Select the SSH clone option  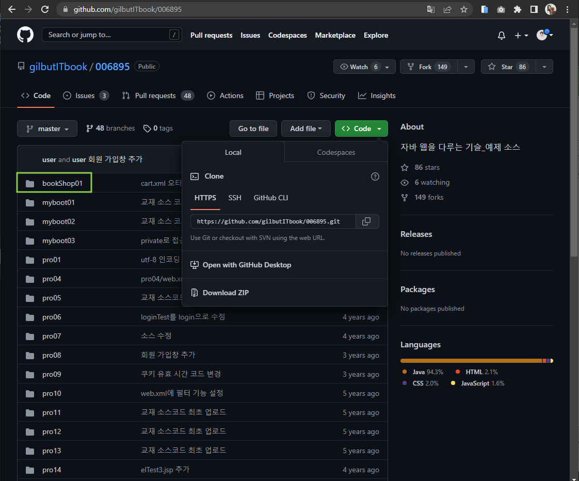pyautogui.click(x=234, y=198)
